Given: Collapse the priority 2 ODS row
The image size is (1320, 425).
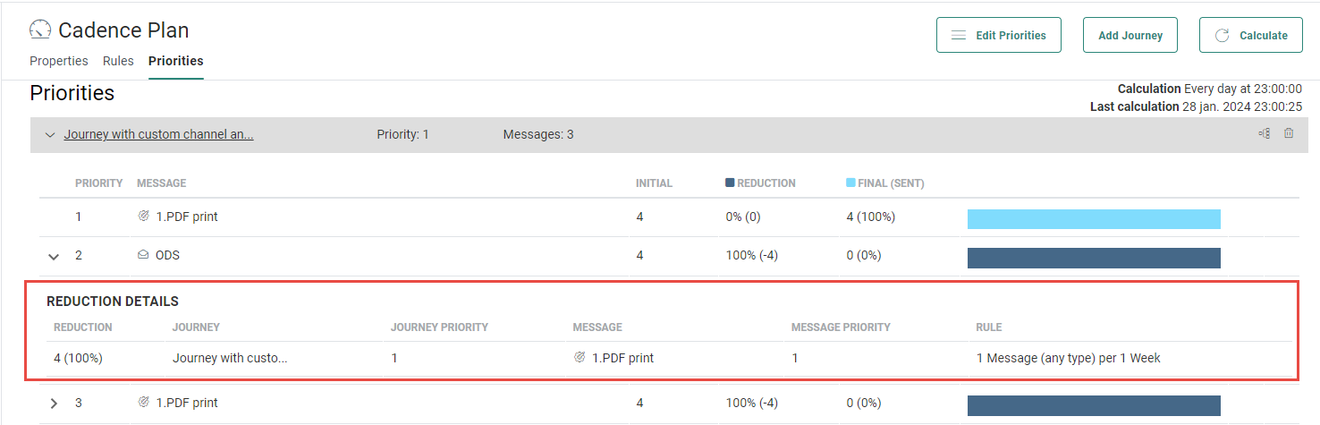Looking at the screenshot, I should tap(54, 256).
